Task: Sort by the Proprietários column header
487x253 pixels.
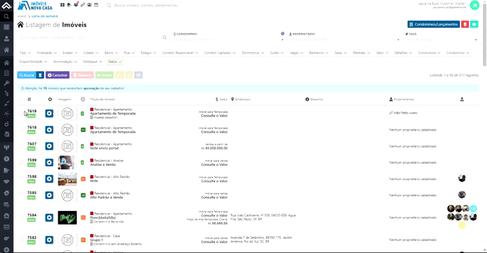Action: (402, 99)
